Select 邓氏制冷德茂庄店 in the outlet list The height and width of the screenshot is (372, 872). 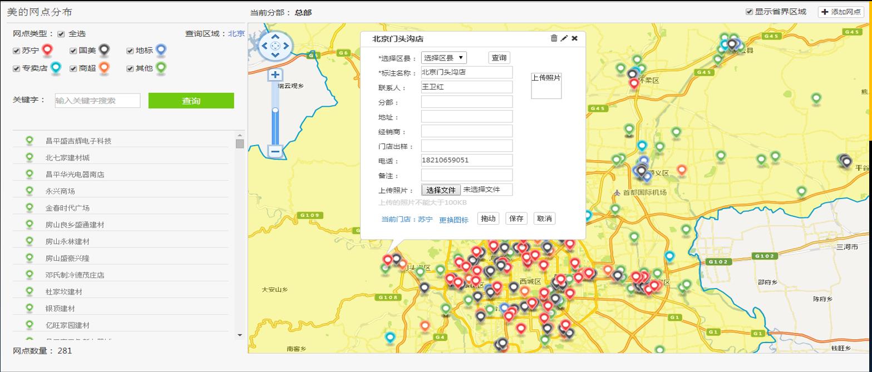coord(75,275)
